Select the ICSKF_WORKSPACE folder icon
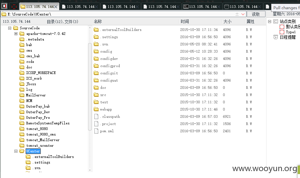 (x=22, y=73)
